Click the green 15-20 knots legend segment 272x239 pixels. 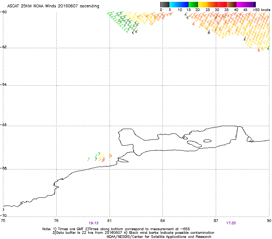click(x=193, y=4)
